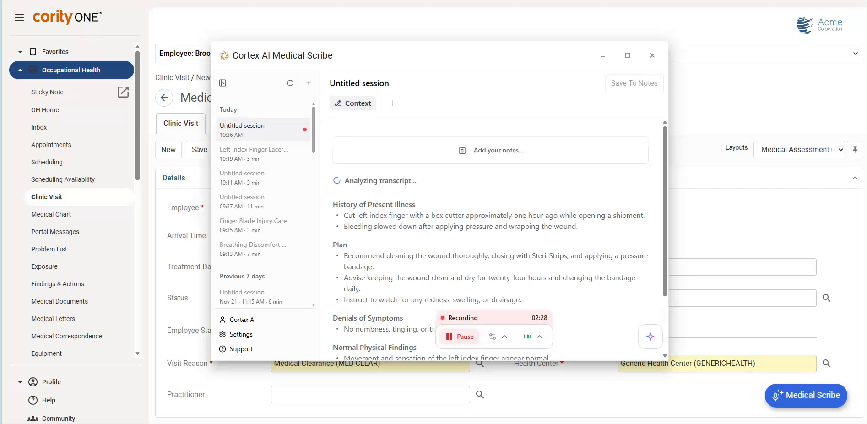Open Cortex AI Support

[241, 349]
